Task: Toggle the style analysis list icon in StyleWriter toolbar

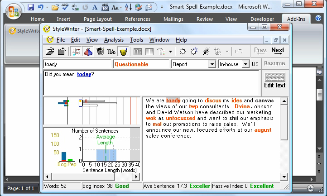Action: pos(76,52)
